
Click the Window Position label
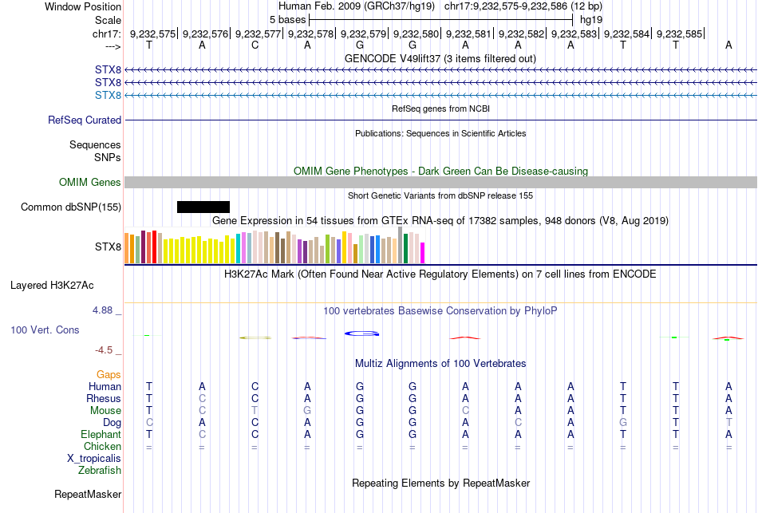tap(83, 6)
